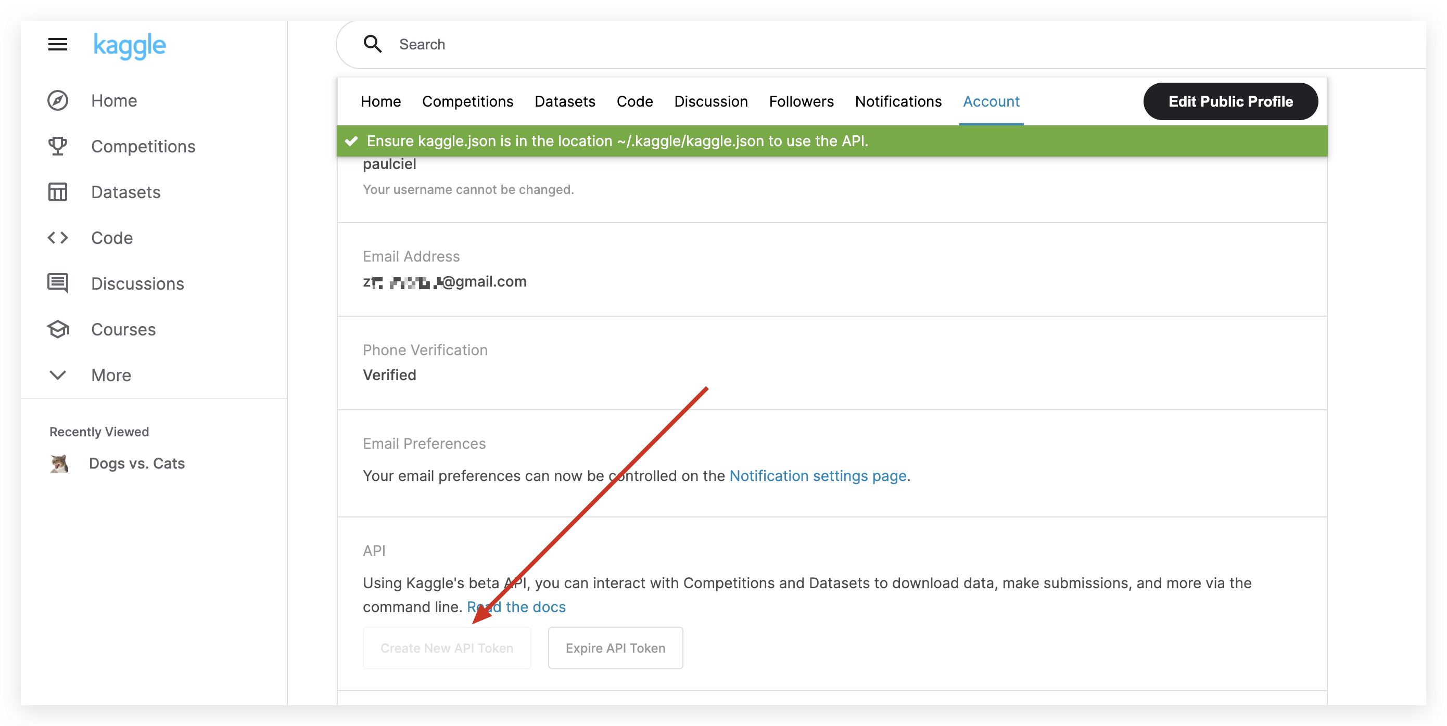This screenshot has width=1447, height=726.
Task: Click the search magnifier icon
Action: click(x=373, y=44)
